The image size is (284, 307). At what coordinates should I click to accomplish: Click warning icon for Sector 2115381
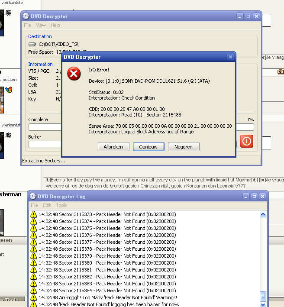coord(34,270)
